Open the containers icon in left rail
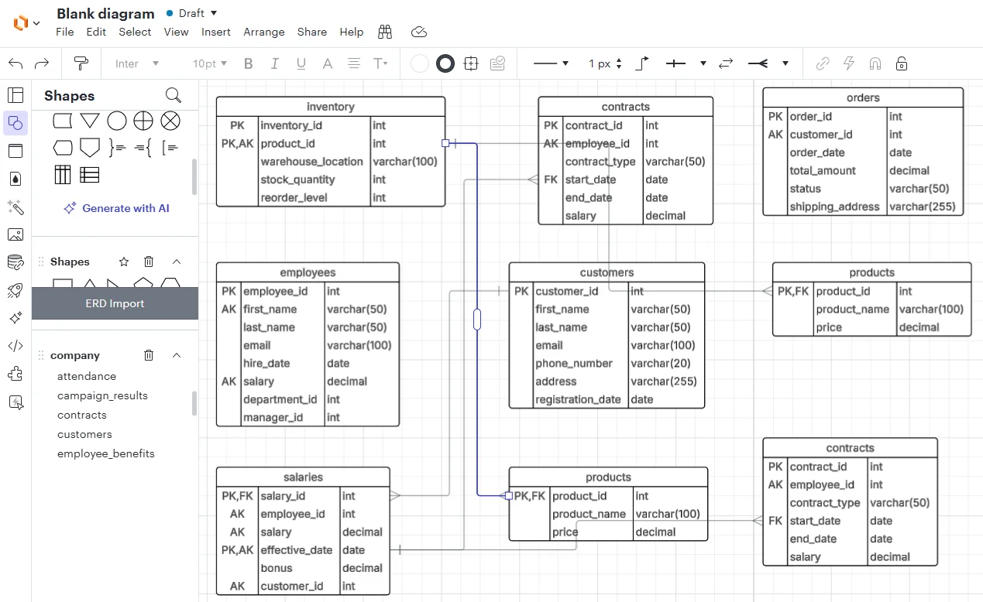 15,151
